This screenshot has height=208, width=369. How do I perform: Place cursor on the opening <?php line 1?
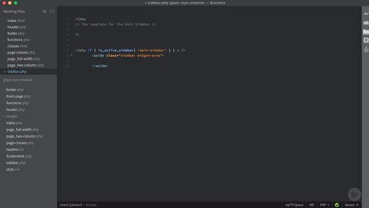(81, 19)
